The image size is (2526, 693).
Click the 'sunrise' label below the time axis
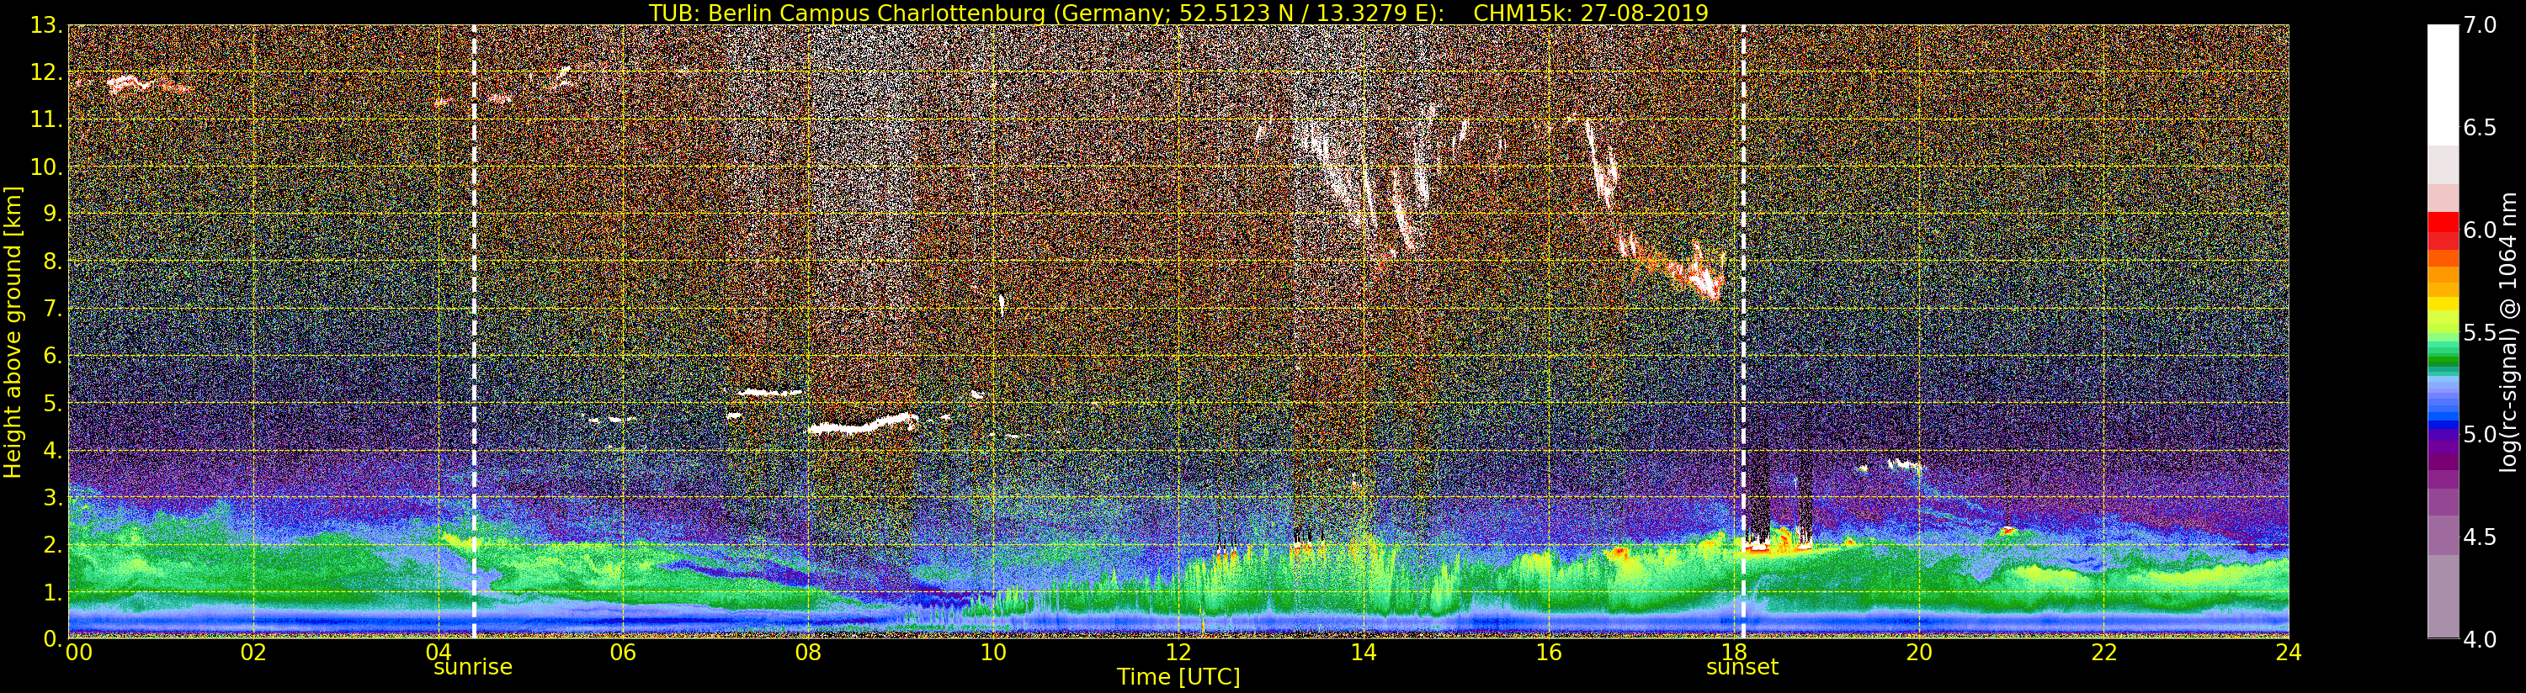tap(473, 668)
